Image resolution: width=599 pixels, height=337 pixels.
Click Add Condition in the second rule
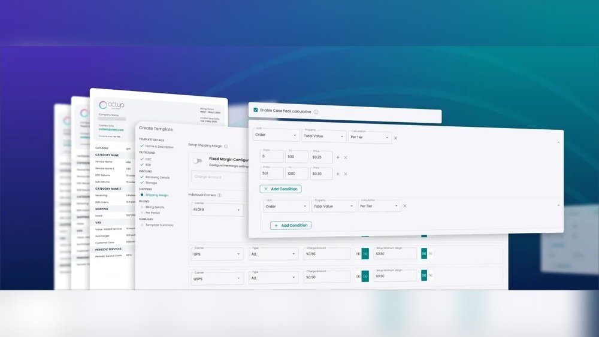[x=291, y=225]
